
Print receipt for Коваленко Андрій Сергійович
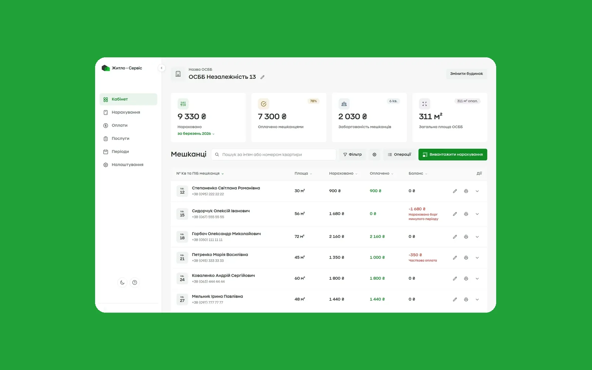point(466,279)
